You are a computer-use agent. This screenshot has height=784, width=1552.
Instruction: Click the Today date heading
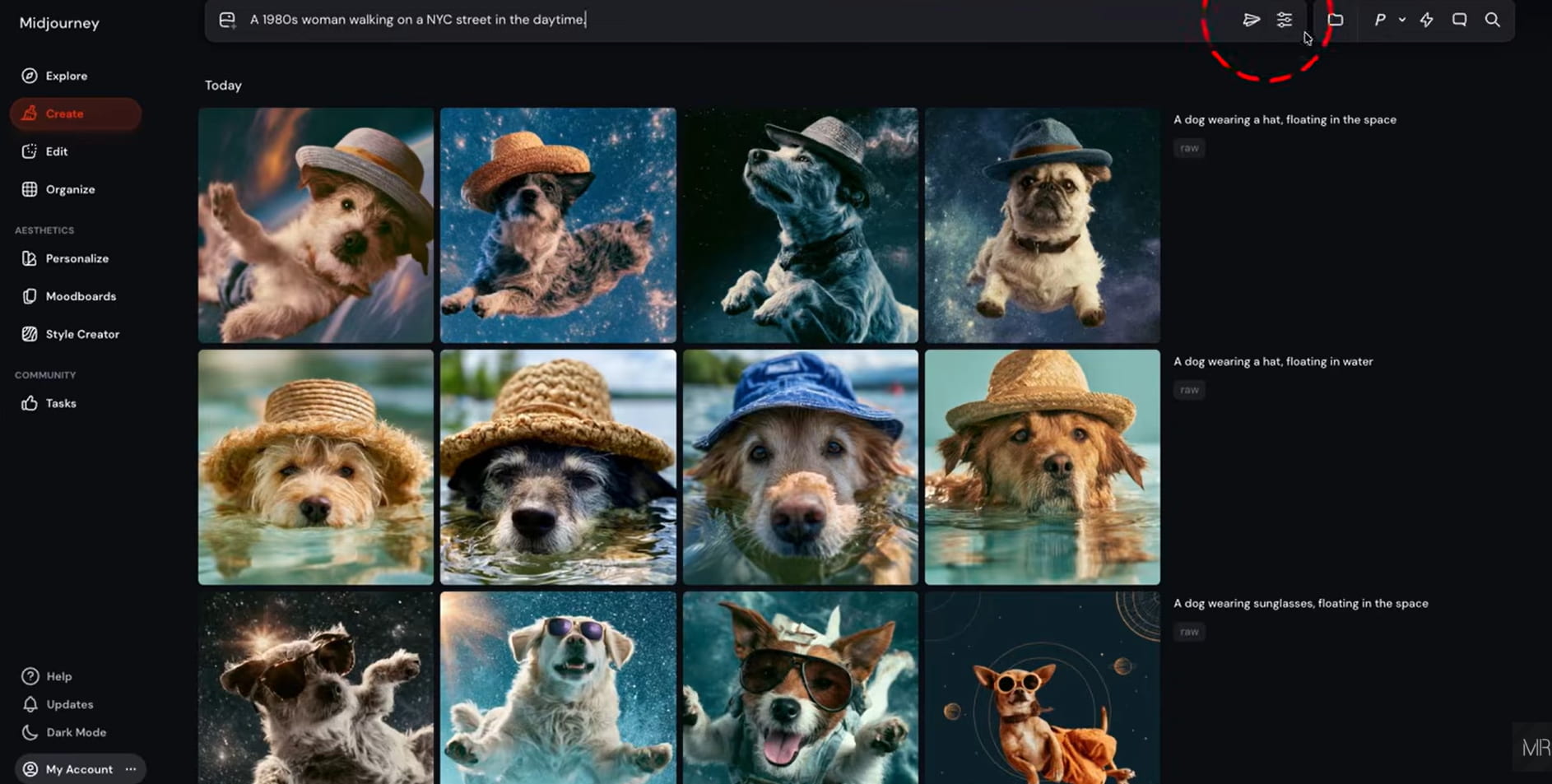pyautogui.click(x=223, y=86)
